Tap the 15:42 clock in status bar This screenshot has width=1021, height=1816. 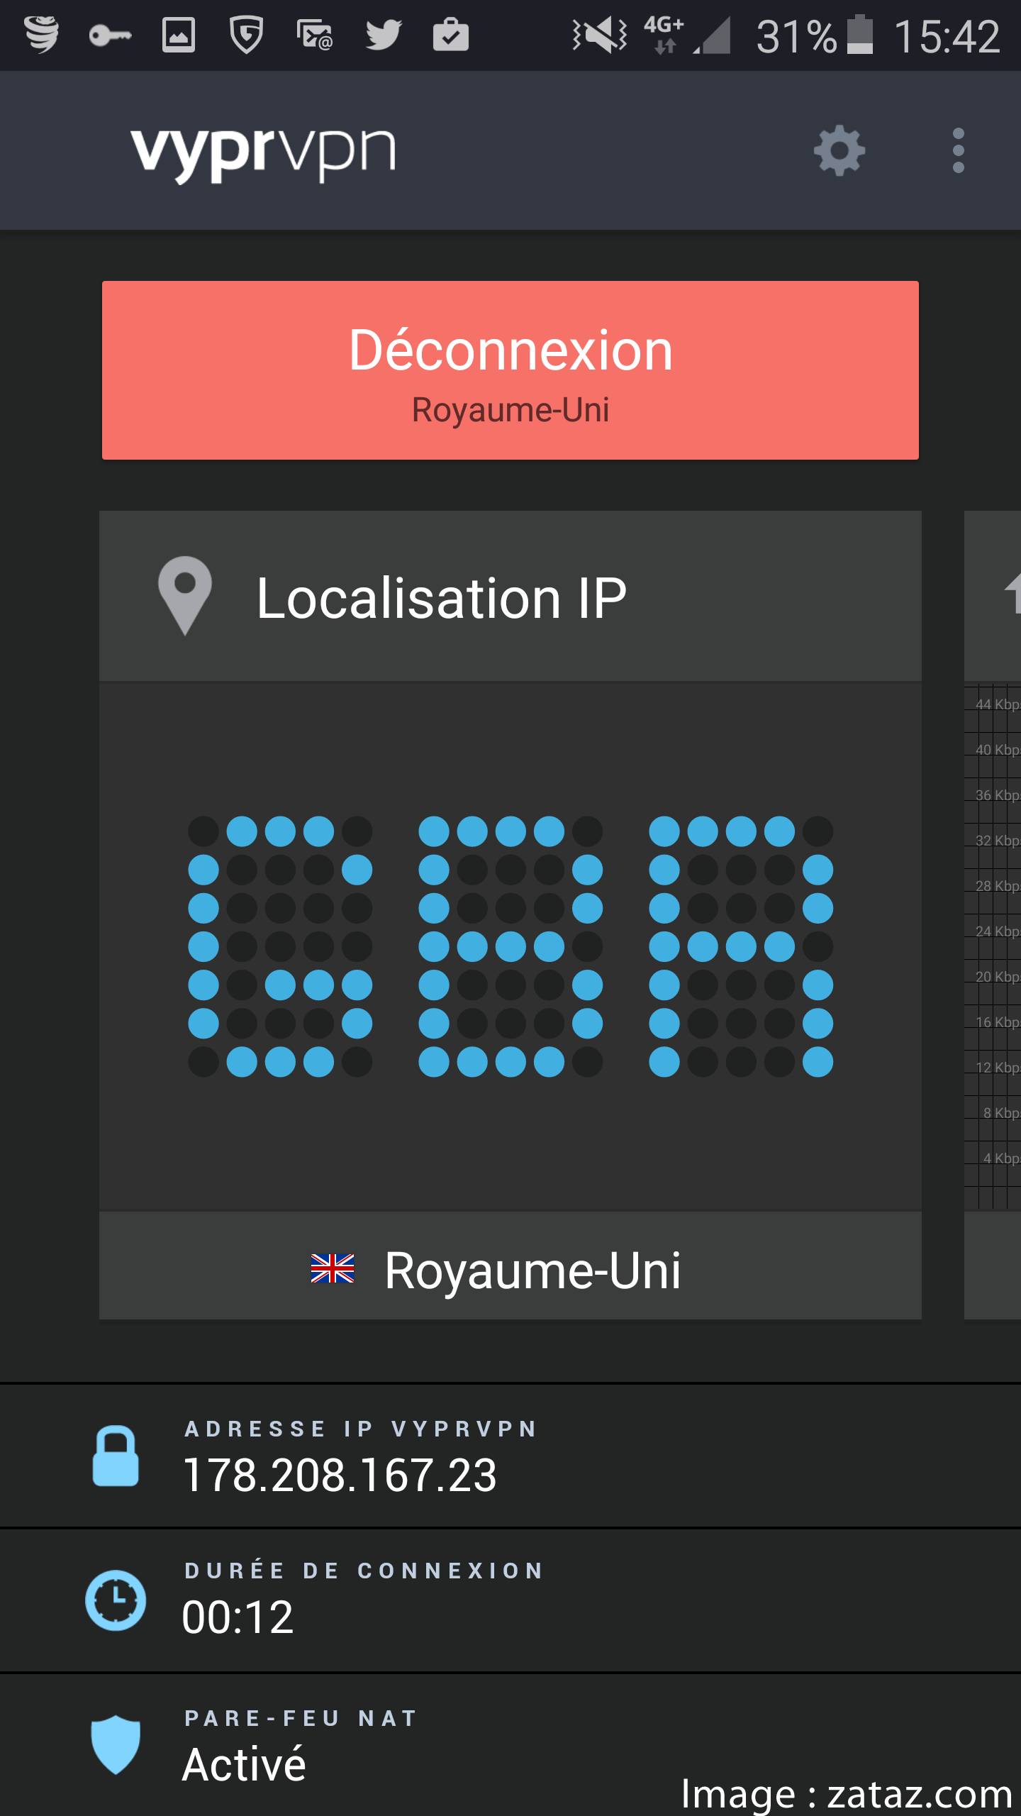[947, 36]
